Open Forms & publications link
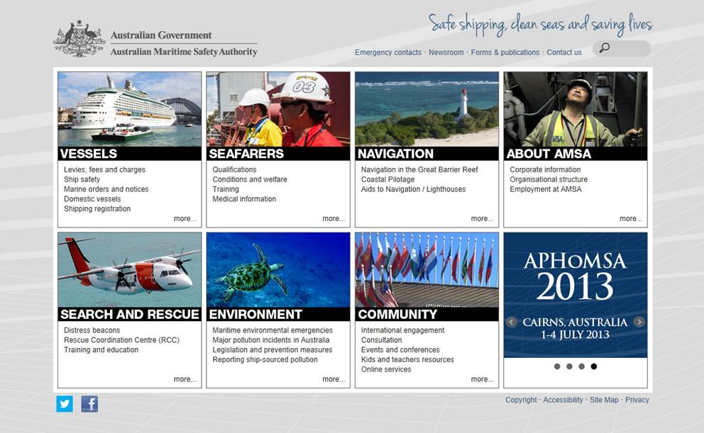This screenshot has width=704, height=433. (505, 52)
